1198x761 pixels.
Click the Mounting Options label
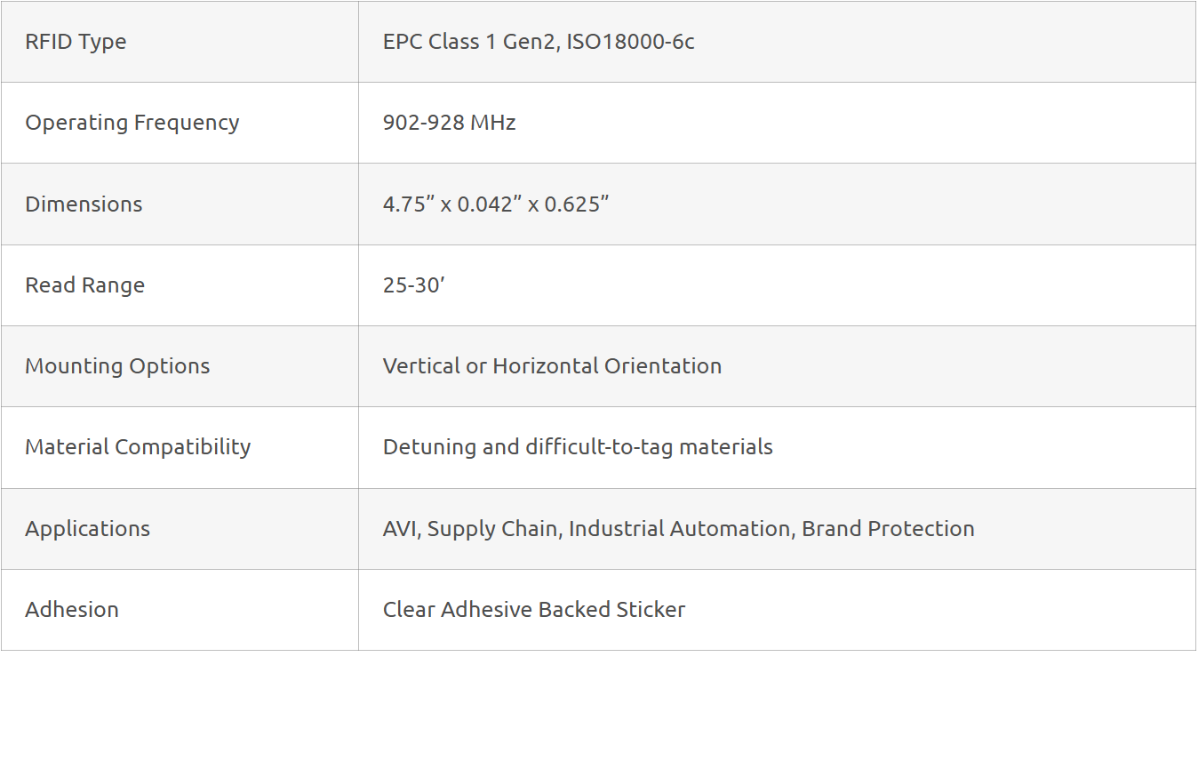click(x=117, y=366)
